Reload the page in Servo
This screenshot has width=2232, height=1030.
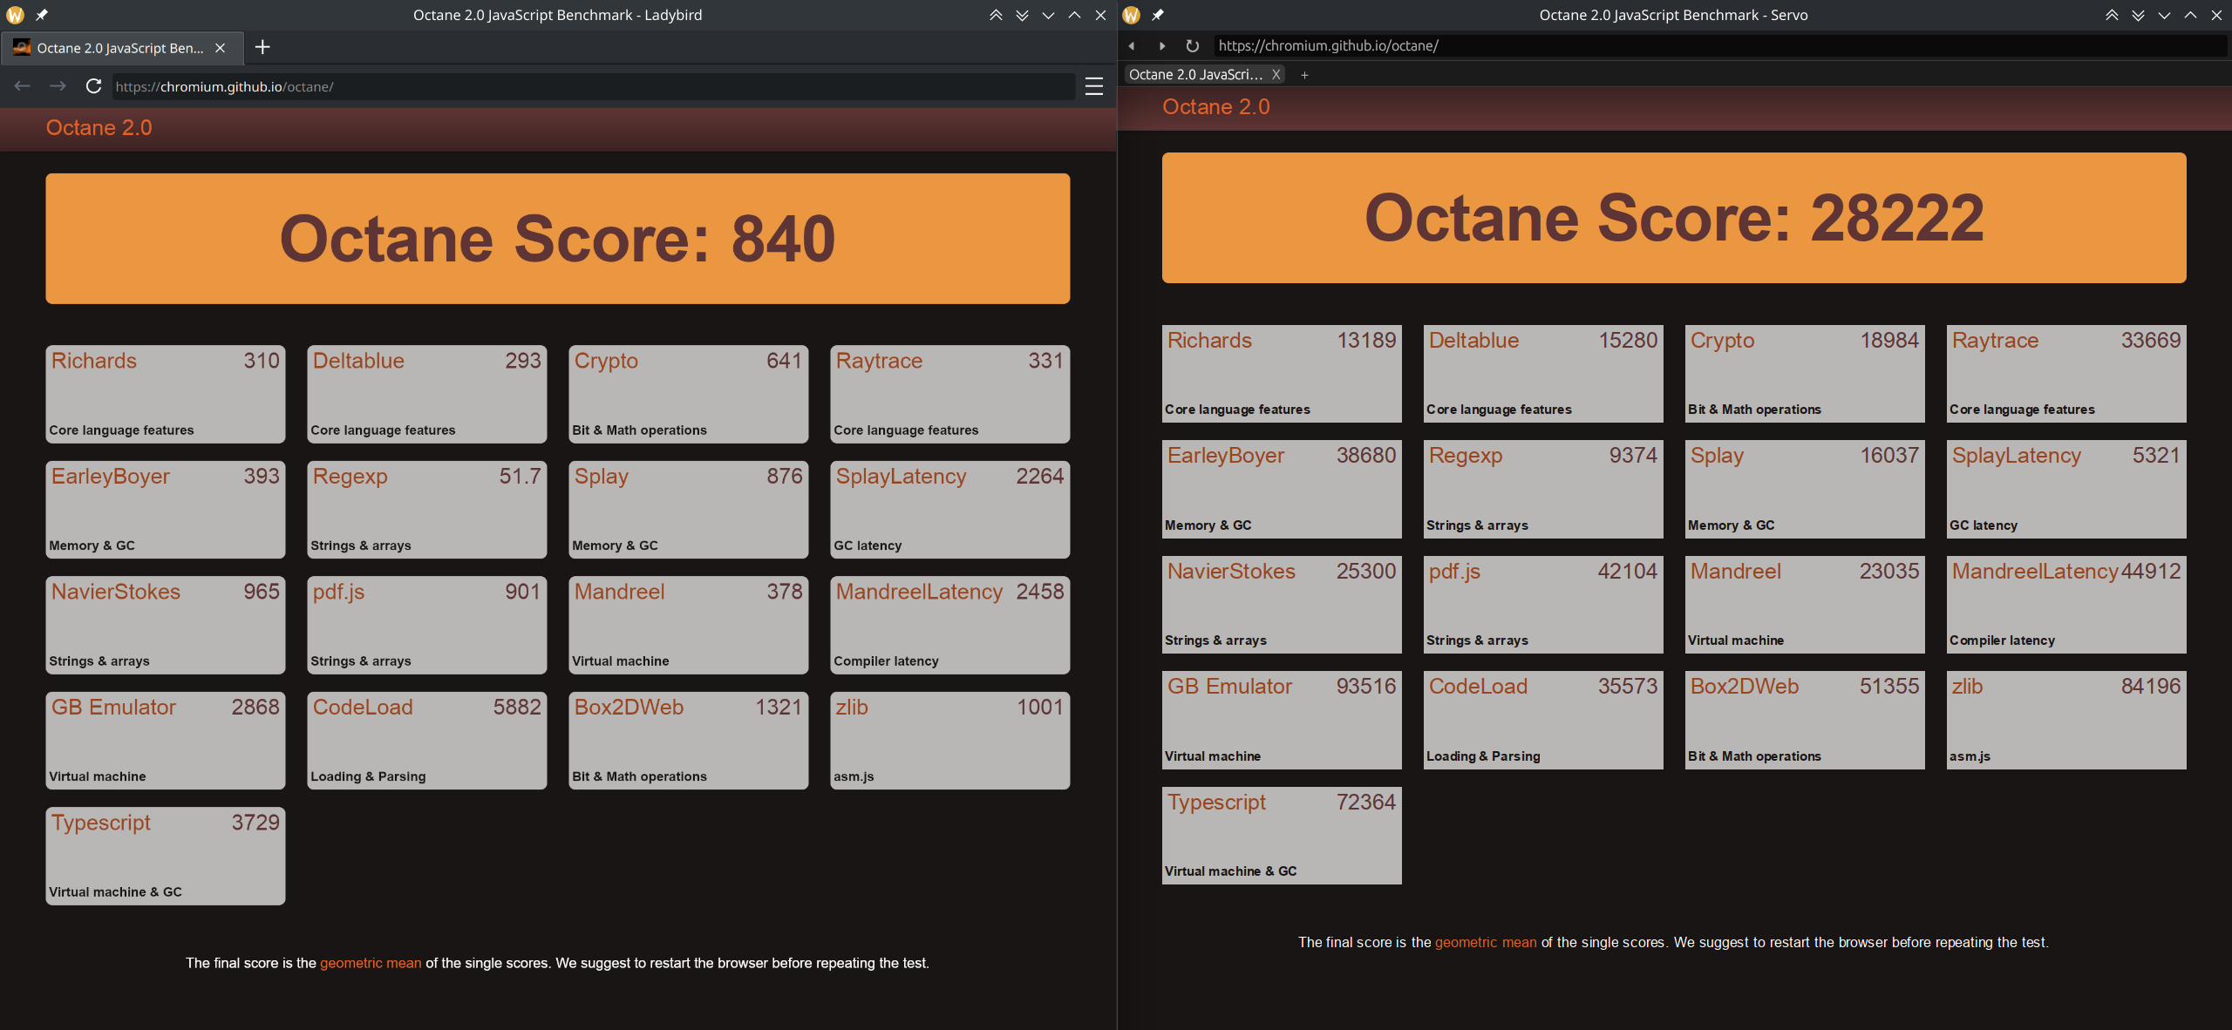click(1193, 45)
